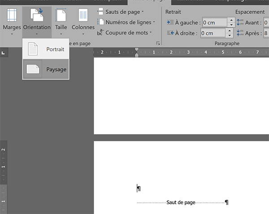The image size is (269, 214).
Task: Expand the Taille dropdown arrow
Action: pos(61,34)
